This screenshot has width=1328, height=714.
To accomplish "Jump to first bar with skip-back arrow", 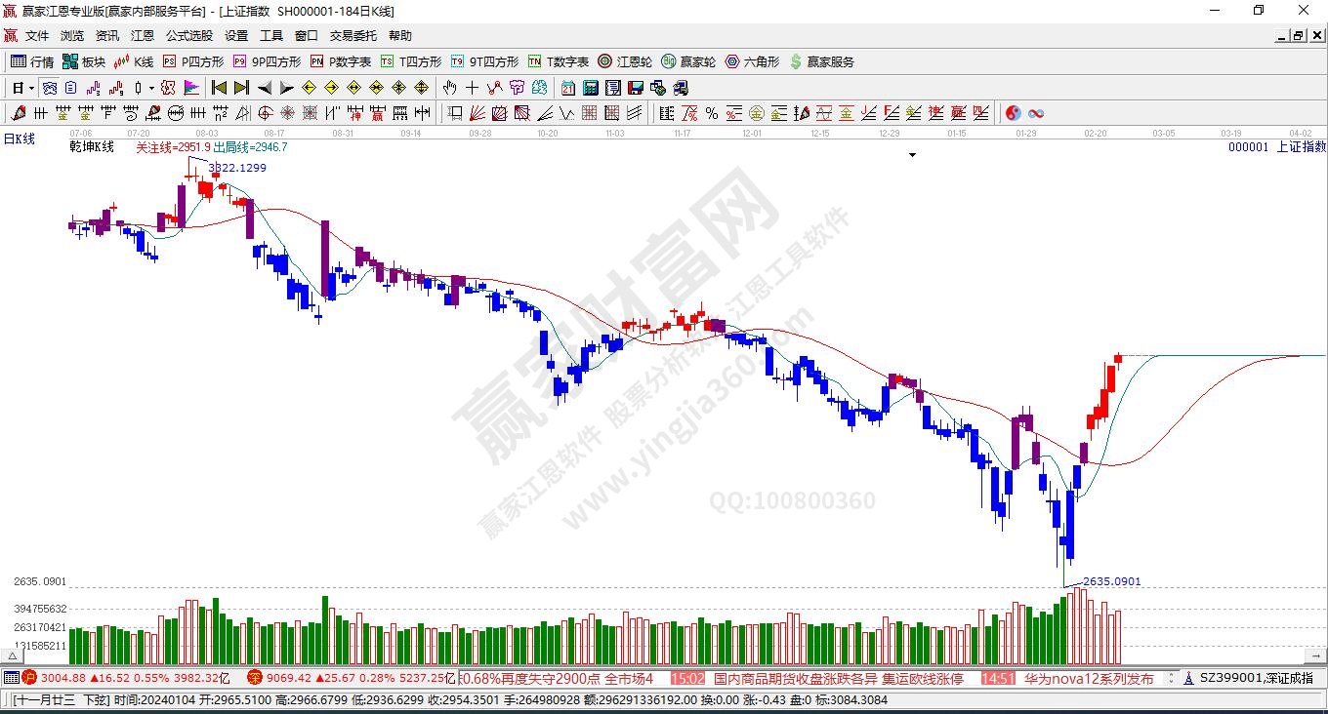I will 220,88.
